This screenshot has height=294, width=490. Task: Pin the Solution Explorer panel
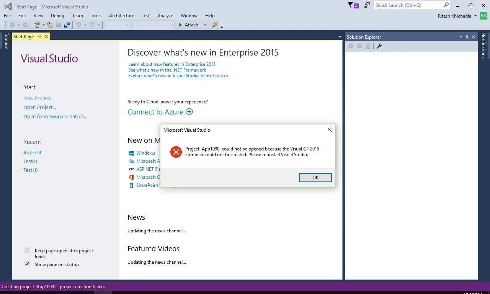(x=467, y=37)
